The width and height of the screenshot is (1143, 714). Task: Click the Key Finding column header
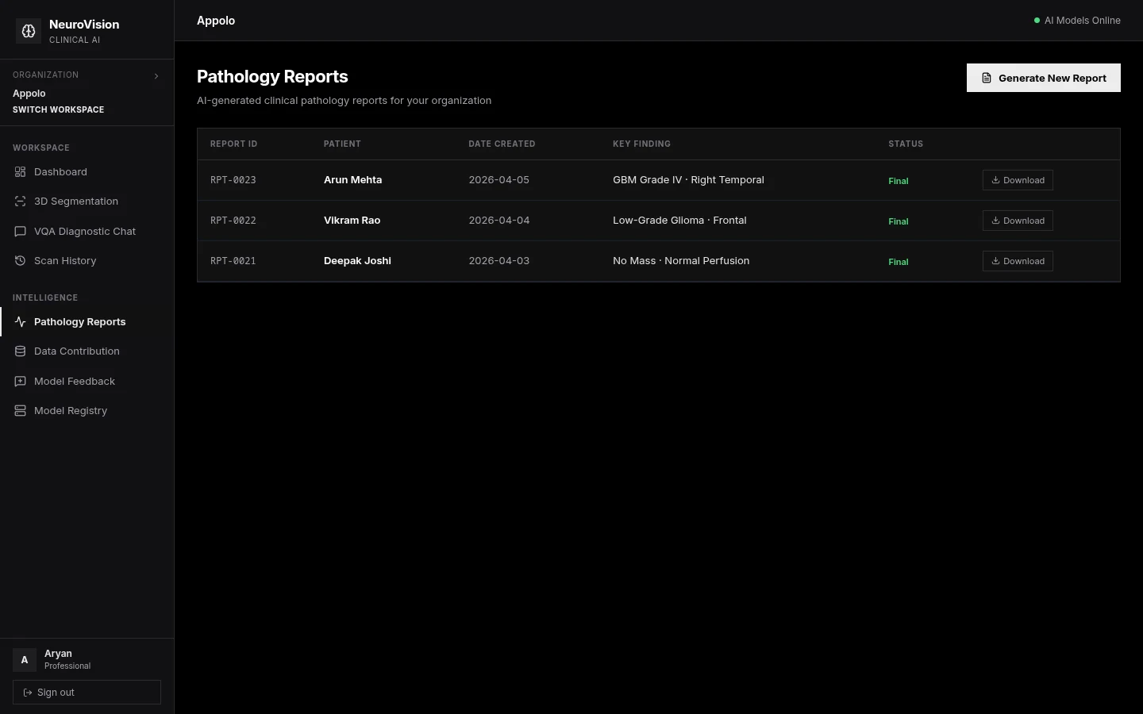click(641, 144)
